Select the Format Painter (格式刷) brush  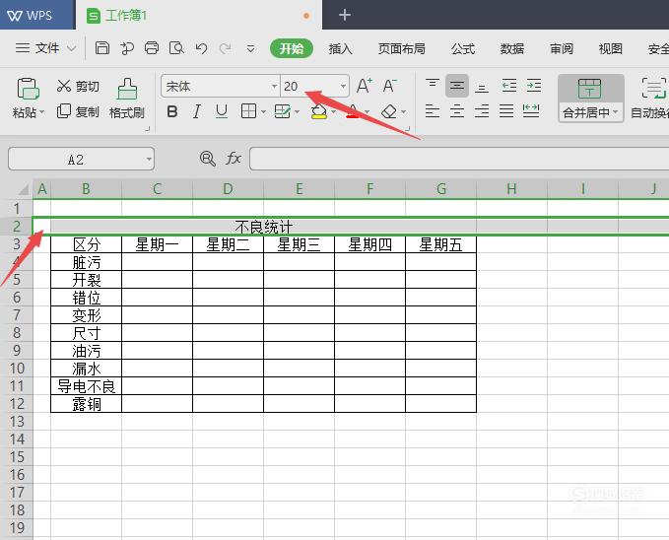tap(127, 98)
